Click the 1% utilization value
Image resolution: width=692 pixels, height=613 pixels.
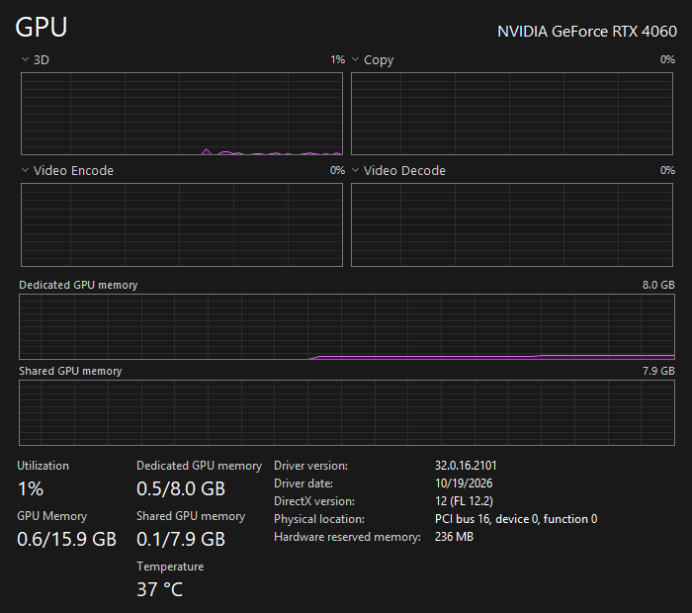point(31,488)
